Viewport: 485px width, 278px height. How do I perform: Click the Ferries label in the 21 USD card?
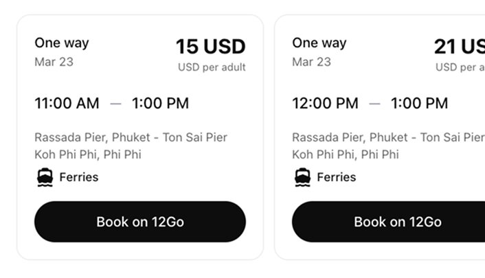(337, 177)
